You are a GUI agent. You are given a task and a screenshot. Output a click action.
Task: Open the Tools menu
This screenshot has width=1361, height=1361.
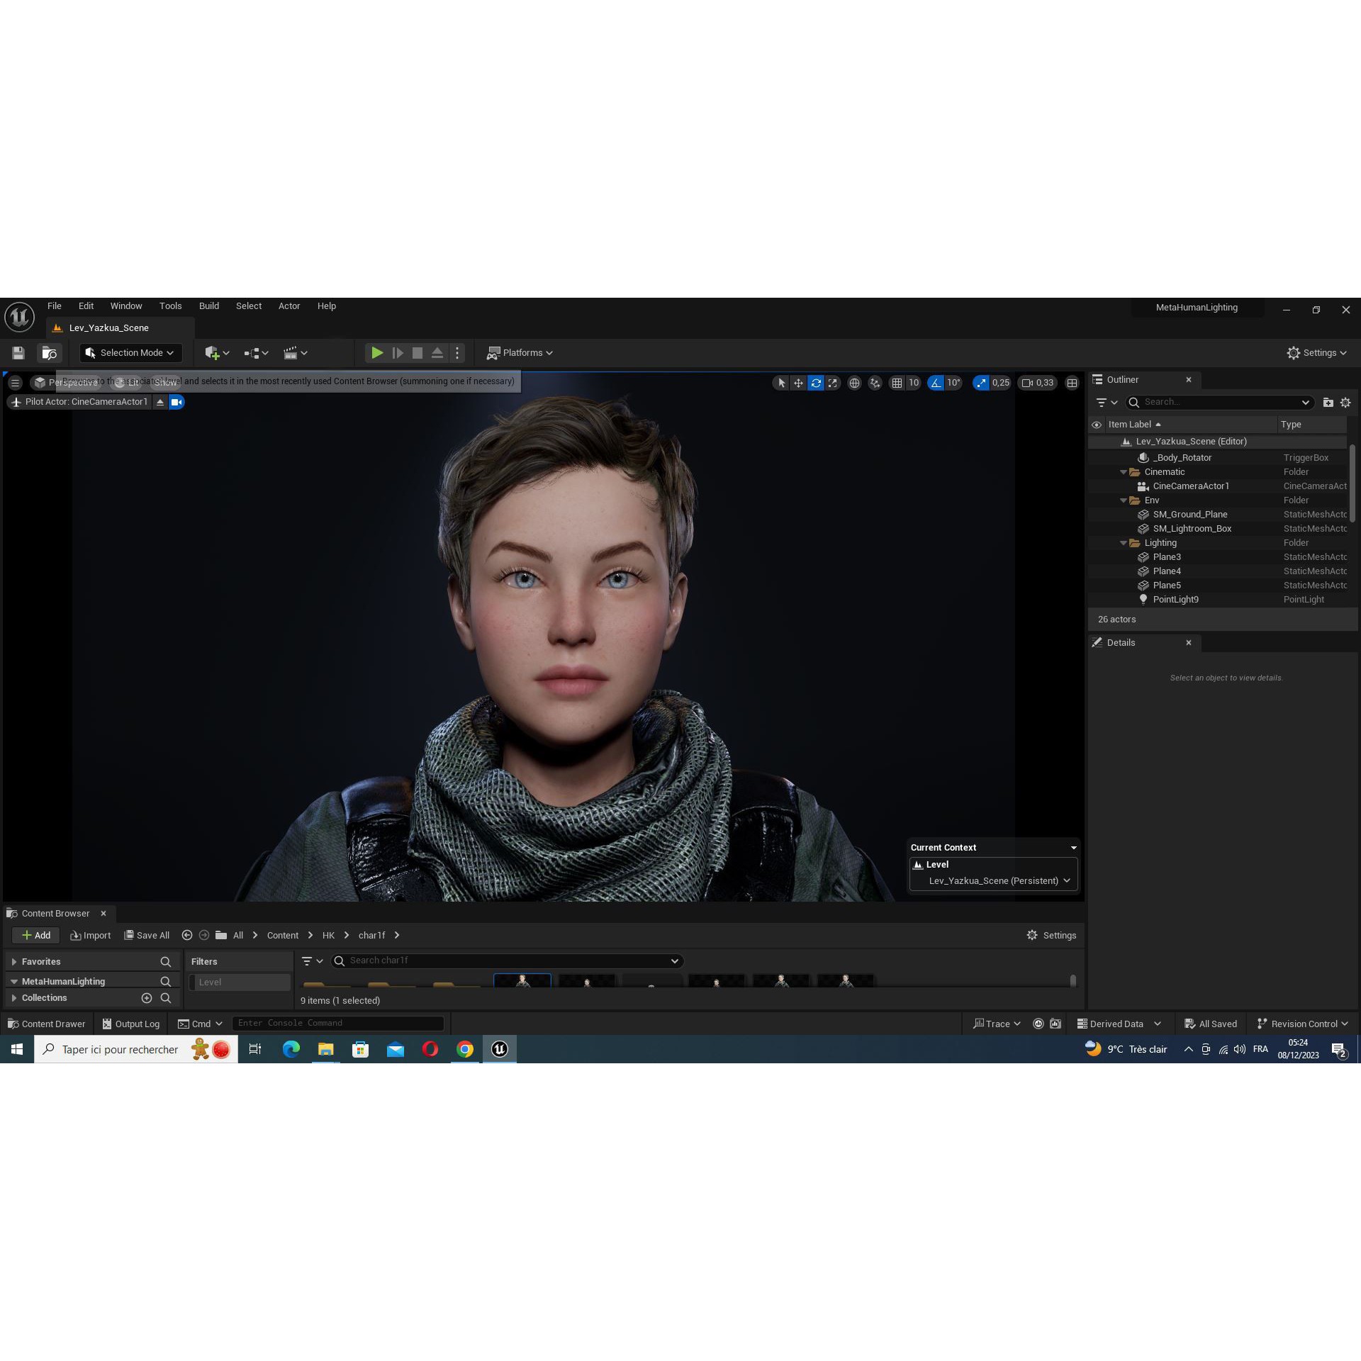(170, 306)
